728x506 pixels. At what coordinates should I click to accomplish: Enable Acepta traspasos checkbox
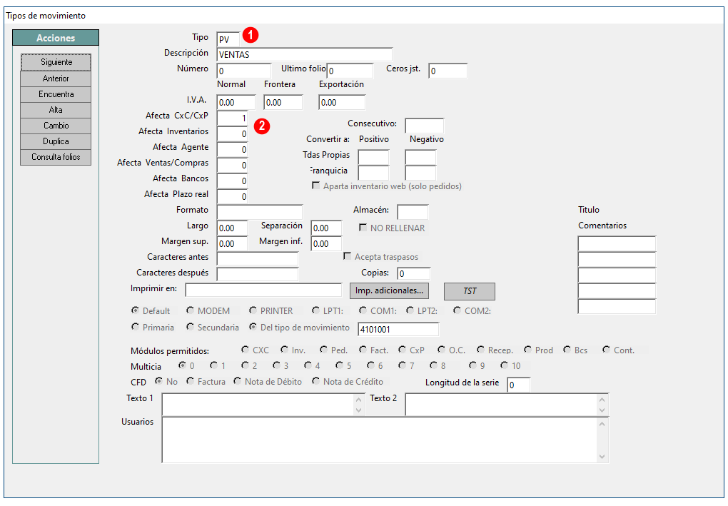click(x=348, y=256)
